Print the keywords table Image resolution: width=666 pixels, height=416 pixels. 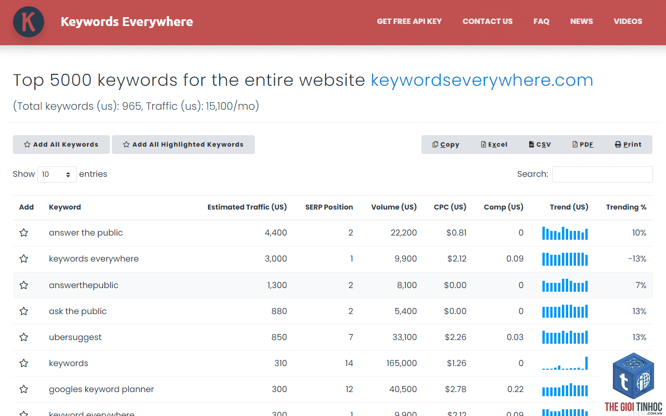point(629,145)
